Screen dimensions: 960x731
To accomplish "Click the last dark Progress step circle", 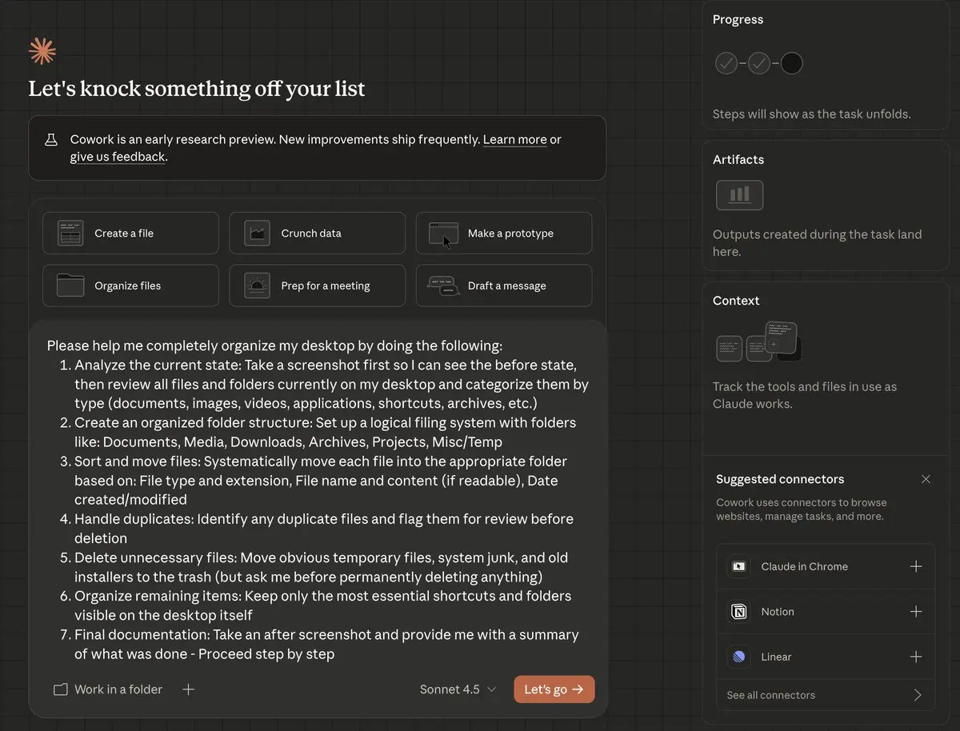I will pyautogui.click(x=791, y=63).
